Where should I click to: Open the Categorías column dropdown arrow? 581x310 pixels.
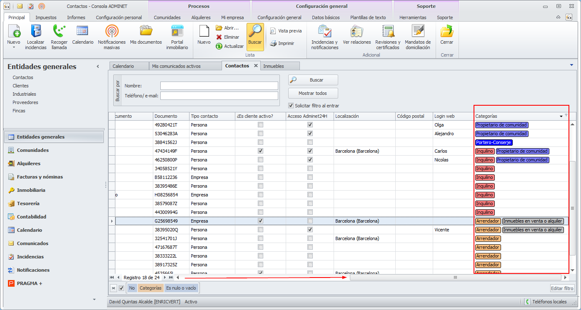pyautogui.click(x=561, y=117)
